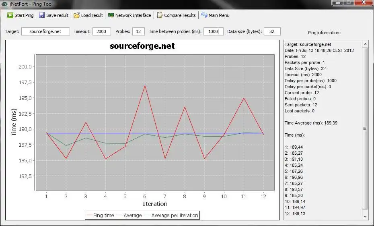Image resolution: width=374 pixels, height=226 pixels.
Task: Click the 'Timeout (ms): 2000' info line
Action: 303,75
